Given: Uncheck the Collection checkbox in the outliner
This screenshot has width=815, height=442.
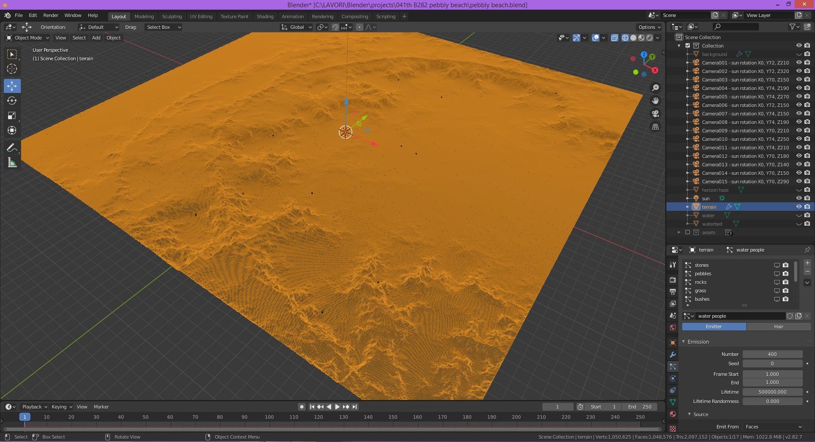Looking at the screenshot, I should point(689,45).
